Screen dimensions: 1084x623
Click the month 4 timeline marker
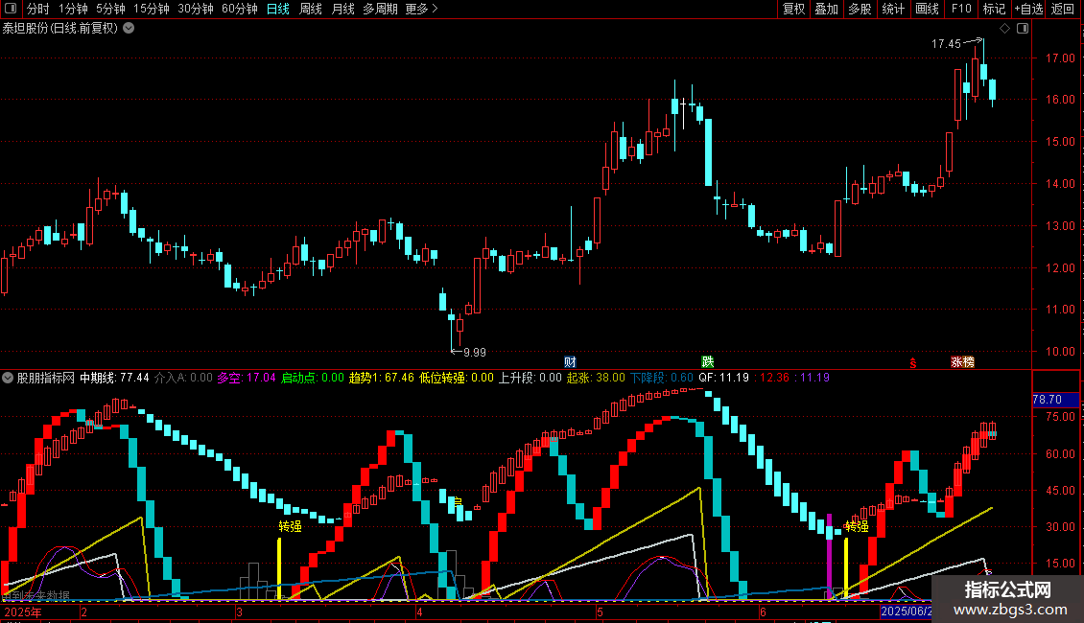(419, 611)
